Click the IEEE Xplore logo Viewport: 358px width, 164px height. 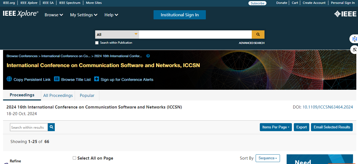(21, 14)
